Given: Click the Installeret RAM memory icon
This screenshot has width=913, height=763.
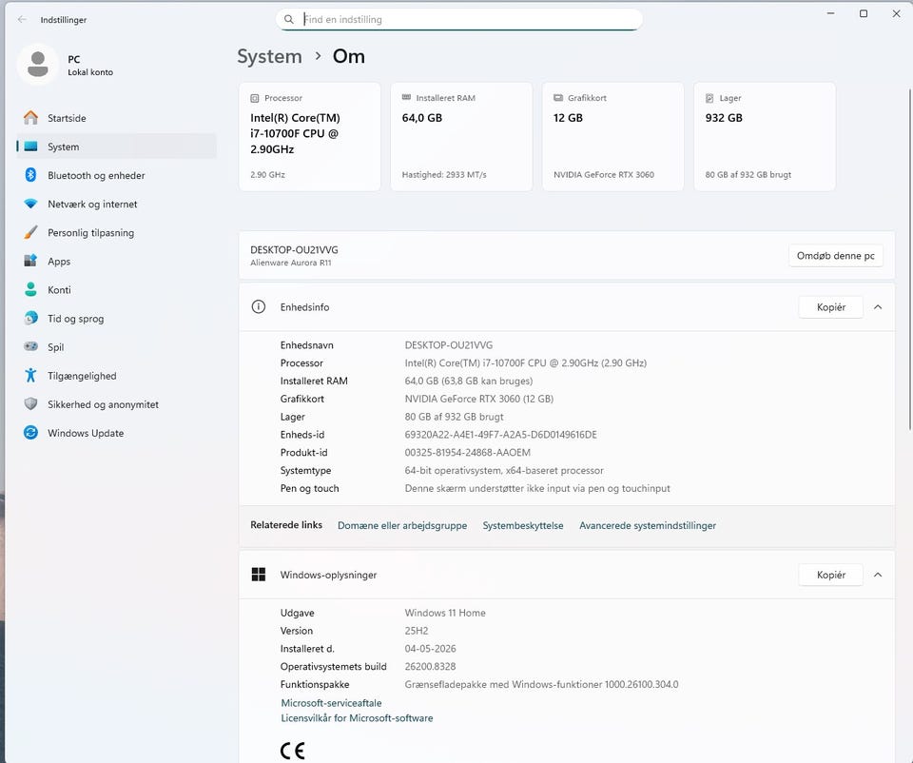Looking at the screenshot, I should (x=406, y=98).
